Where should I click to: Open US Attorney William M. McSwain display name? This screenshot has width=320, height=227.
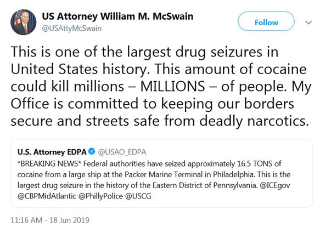[117, 16]
